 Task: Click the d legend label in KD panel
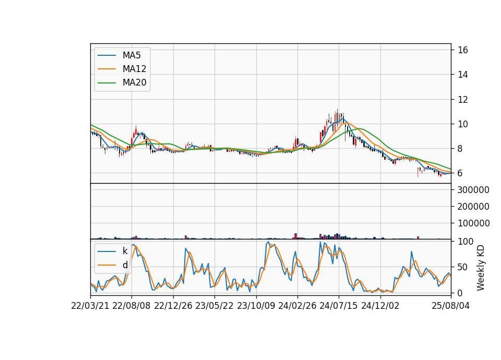pyautogui.click(x=125, y=265)
